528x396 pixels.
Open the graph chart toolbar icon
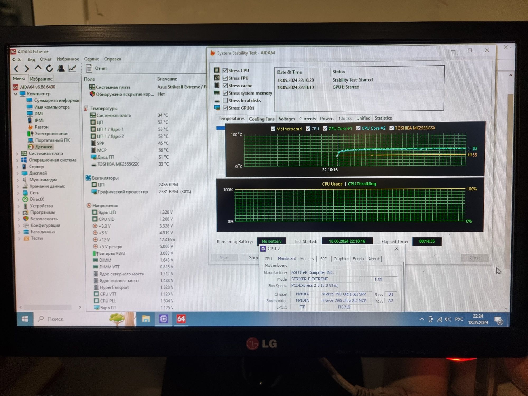[72, 68]
